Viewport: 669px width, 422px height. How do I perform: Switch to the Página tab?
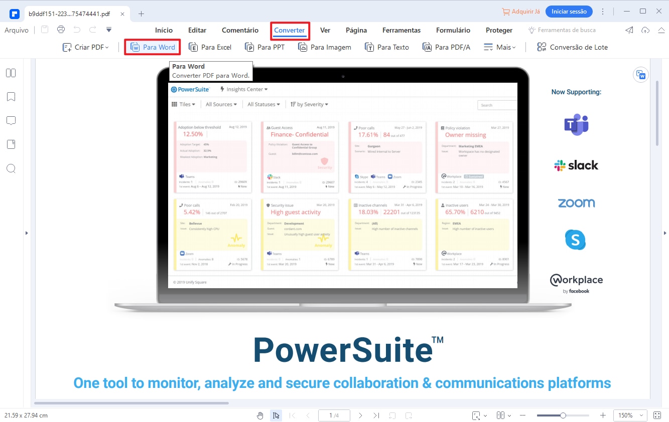(356, 30)
